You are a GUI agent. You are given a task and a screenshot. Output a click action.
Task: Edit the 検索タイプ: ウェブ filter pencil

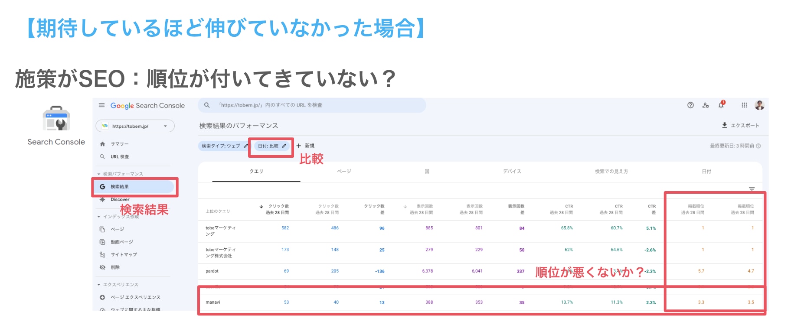pos(246,146)
